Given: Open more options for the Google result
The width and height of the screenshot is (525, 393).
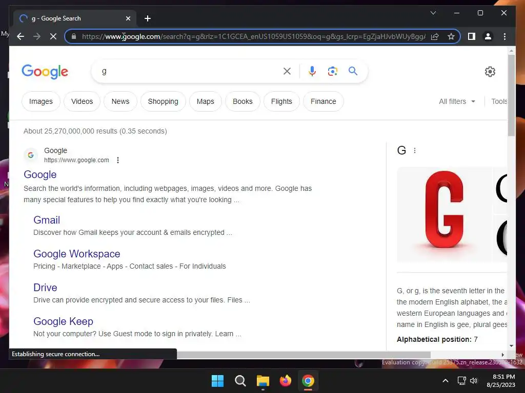Looking at the screenshot, I should (118, 160).
